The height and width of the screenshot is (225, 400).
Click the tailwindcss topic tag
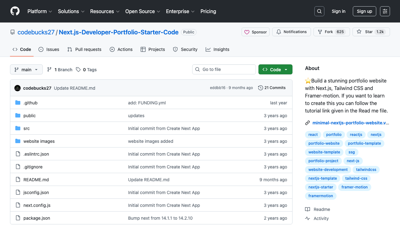pos(366,170)
